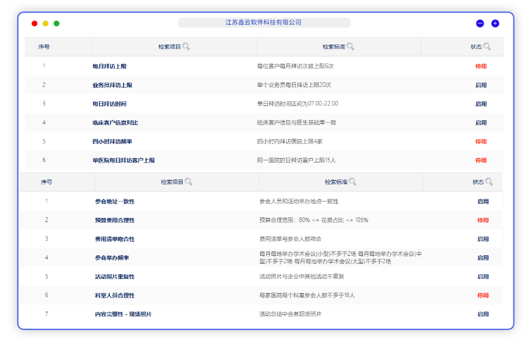
Task: Open the 临床客户信息对比 item
Action: click(x=115, y=123)
